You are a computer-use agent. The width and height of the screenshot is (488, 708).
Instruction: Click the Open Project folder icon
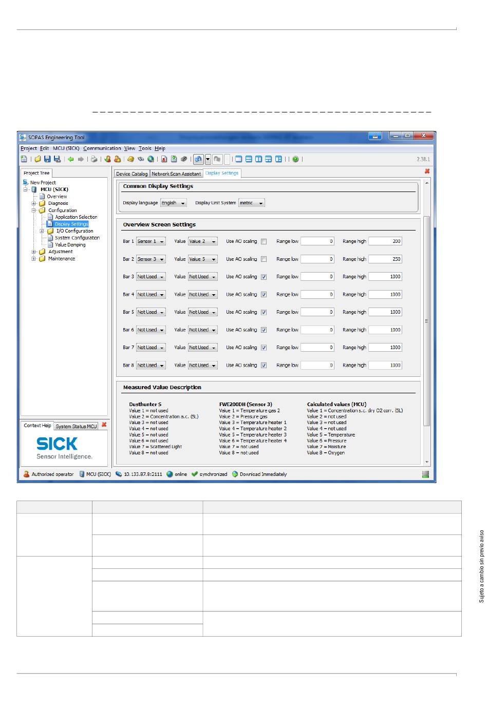37,159
